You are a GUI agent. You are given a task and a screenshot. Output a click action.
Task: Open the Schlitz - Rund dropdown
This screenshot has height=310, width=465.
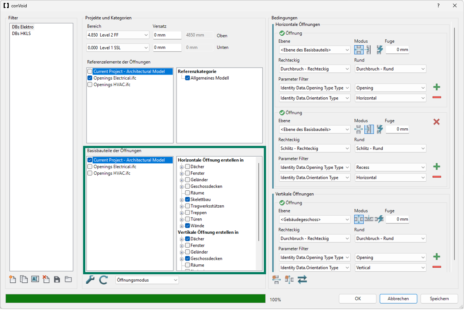click(x=391, y=149)
